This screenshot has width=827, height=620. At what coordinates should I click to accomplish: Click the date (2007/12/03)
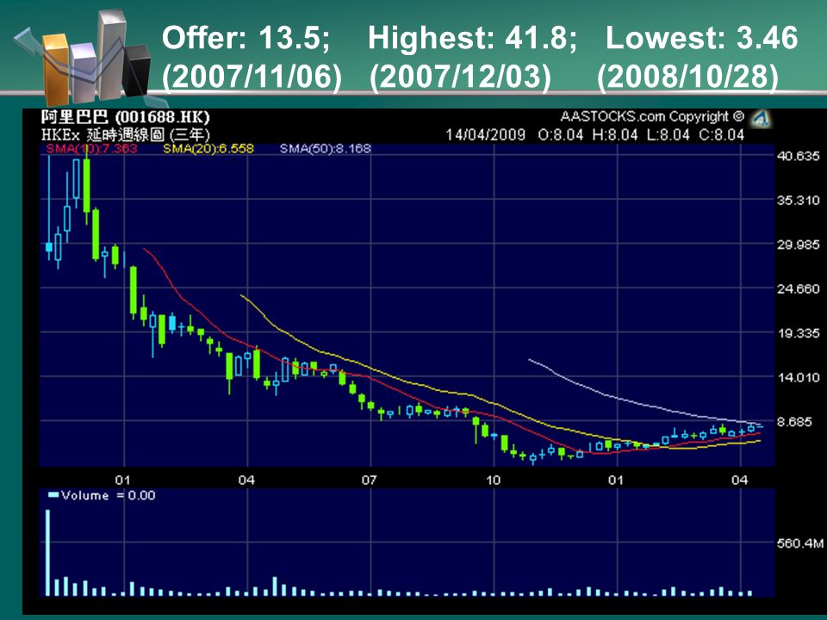coord(460,77)
